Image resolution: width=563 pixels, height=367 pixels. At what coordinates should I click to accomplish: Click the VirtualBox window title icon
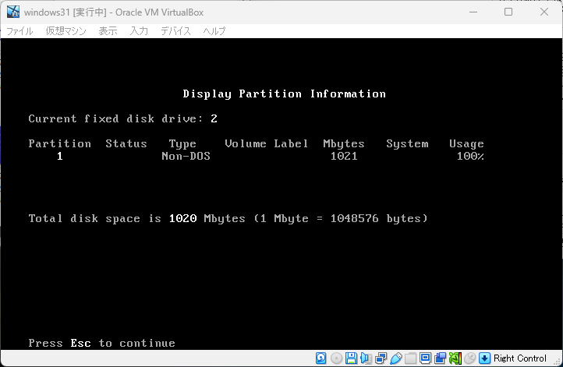[13, 12]
